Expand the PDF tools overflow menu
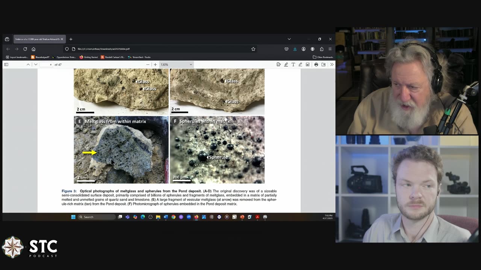The width and height of the screenshot is (481, 270). (x=331, y=64)
